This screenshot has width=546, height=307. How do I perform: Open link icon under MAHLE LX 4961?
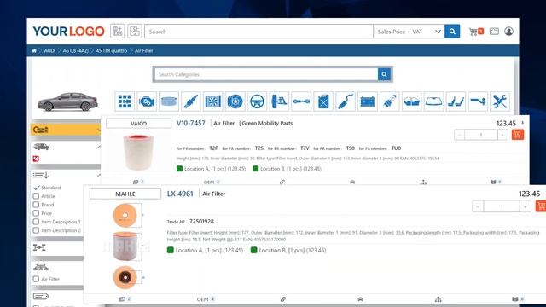283,299
